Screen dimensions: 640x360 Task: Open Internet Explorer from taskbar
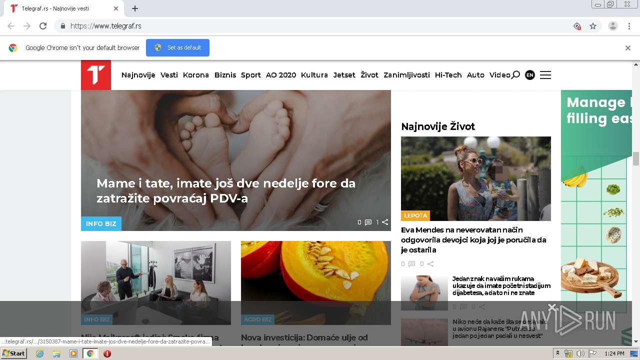pos(39,353)
